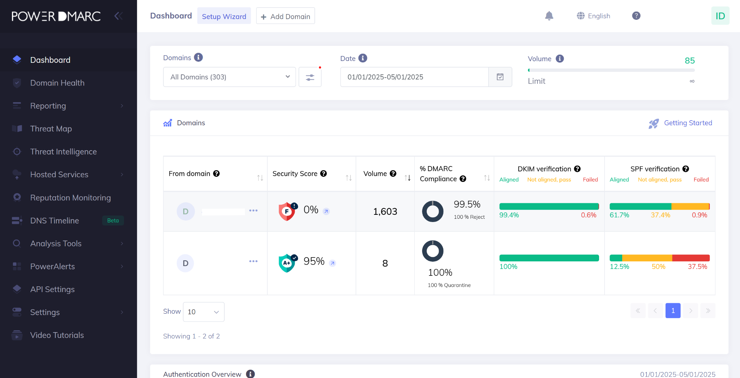Open the calendar date picker icon
The height and width of the screenshot is (378, 740).
(x=500, y=77)
